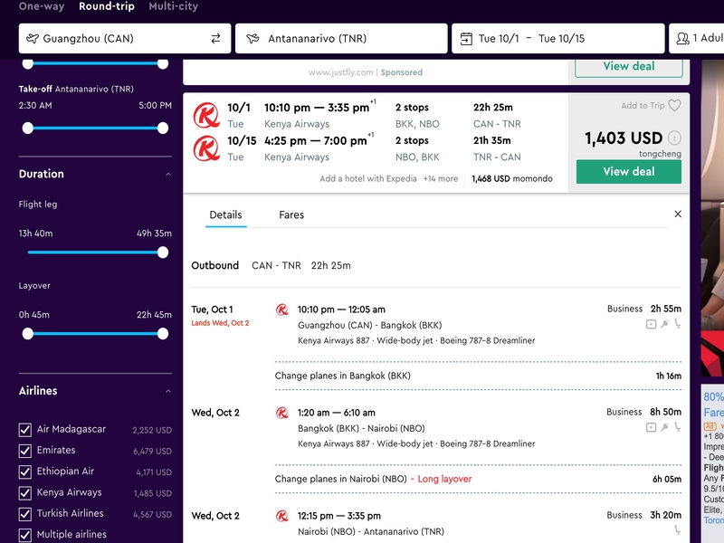724x543 pixels.
Task: Switch to the Details tab
Action: tap(225, 214)
